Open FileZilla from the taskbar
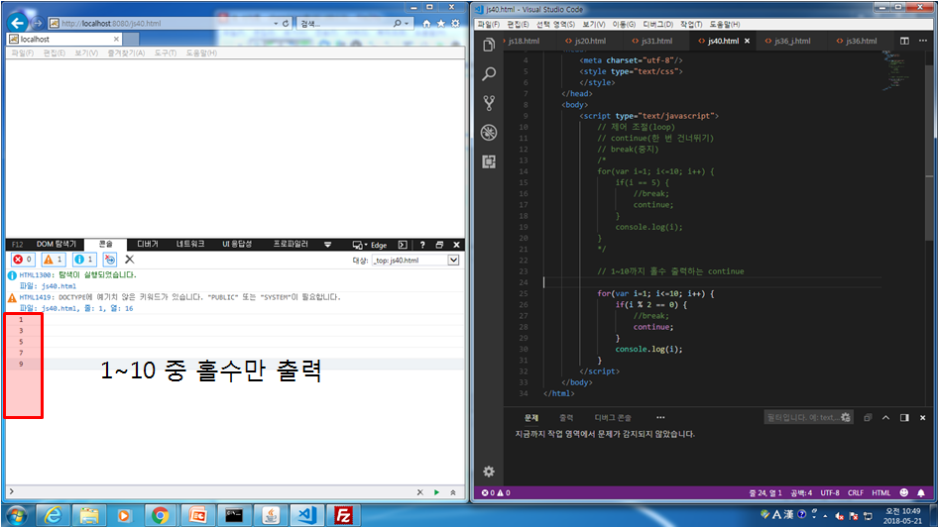Screen dimensions: 939x528 tap(343, 515)
